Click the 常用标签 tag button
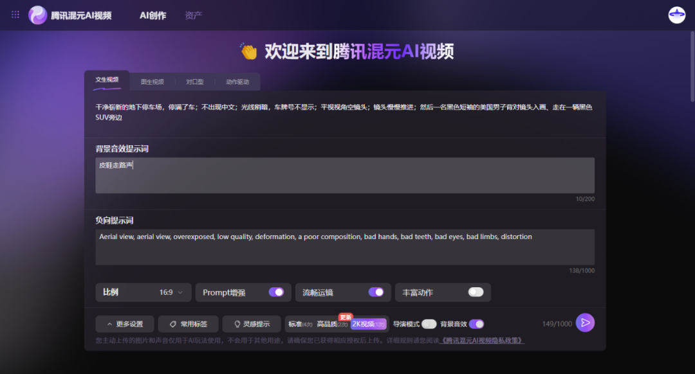This screenshot has height=374, width=695. 189,324
